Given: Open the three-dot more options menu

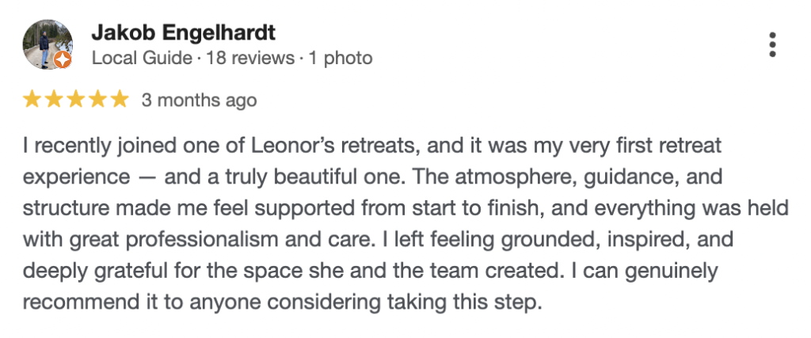Looking at the screenshot, I should (773, 45).
